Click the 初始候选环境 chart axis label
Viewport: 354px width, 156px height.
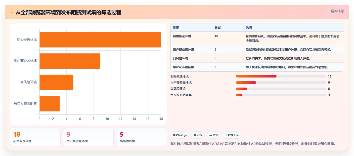point(27,40)
